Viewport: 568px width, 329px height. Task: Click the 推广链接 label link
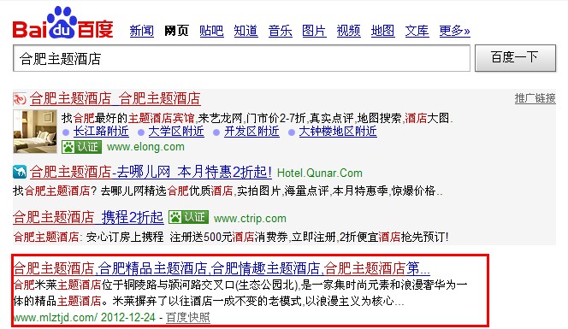tap(535, 98)
